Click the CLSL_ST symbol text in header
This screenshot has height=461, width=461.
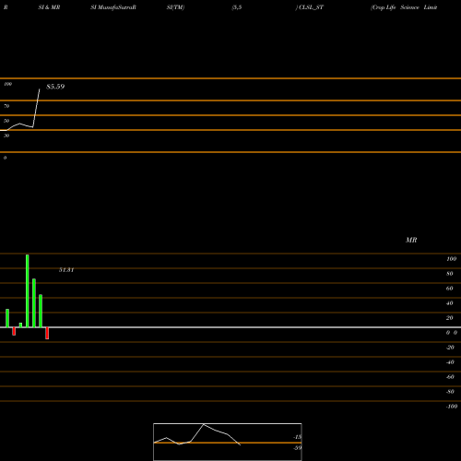coord(311,7)
